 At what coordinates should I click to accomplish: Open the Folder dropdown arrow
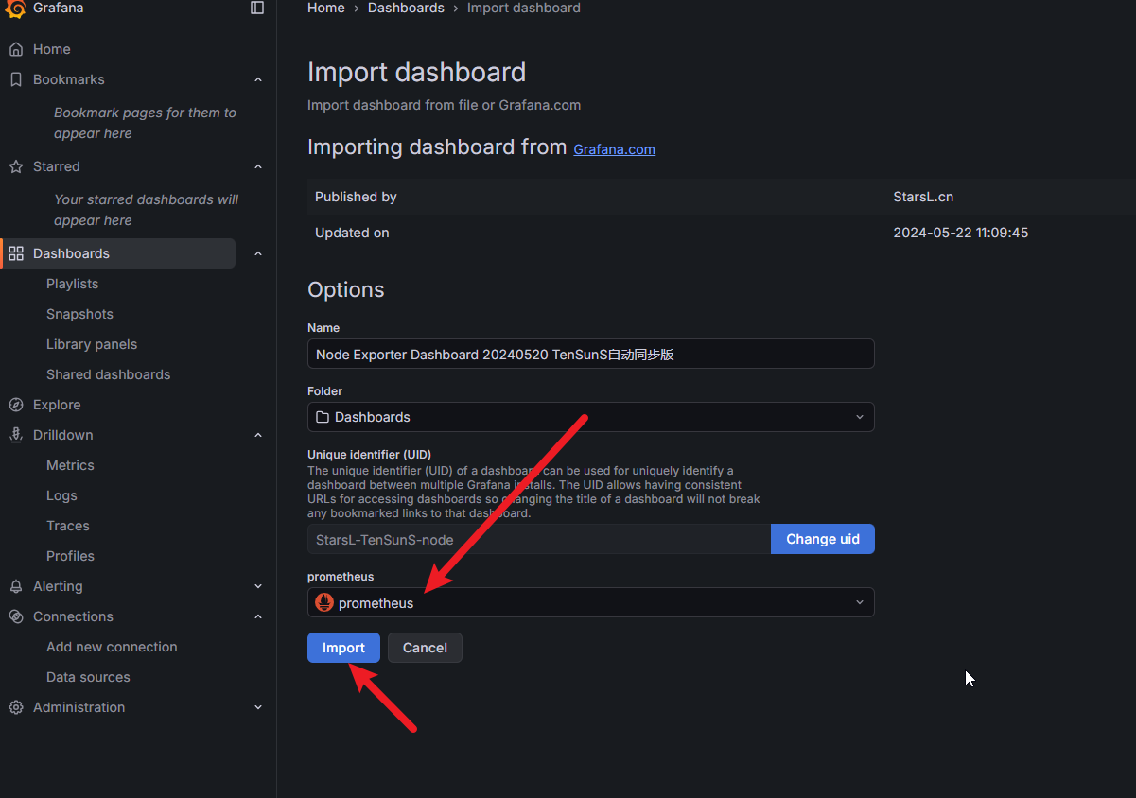[860, 417]
